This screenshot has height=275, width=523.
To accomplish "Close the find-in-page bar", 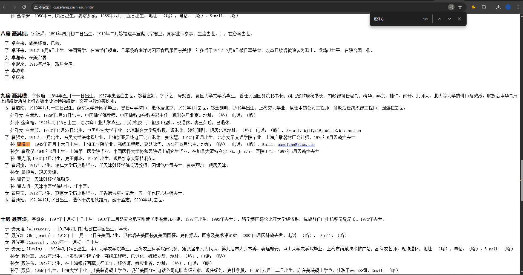I will [x=459, y=19].
